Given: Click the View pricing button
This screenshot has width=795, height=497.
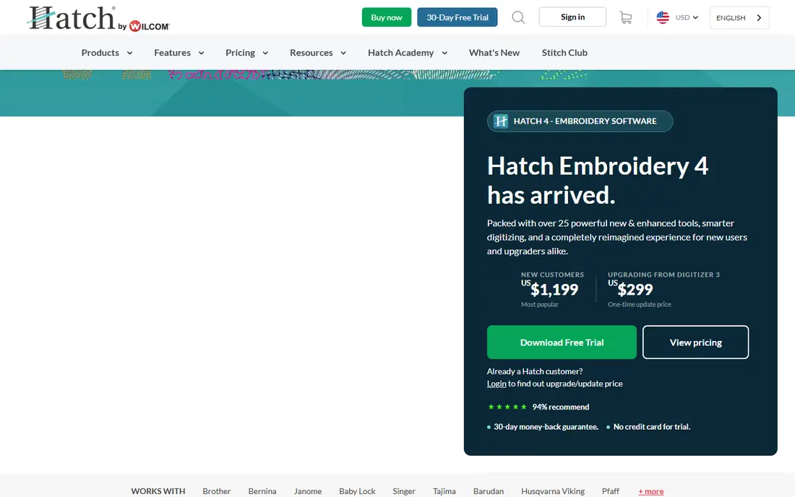Looking at the screenshot, I should pos(695,342).
